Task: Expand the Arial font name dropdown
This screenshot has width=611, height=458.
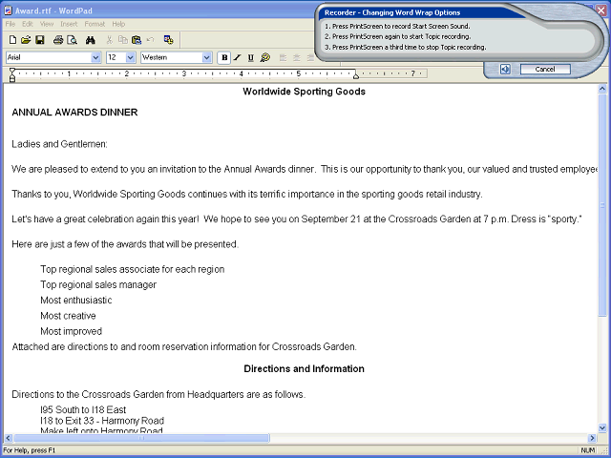Action: [x=95, y=57]
